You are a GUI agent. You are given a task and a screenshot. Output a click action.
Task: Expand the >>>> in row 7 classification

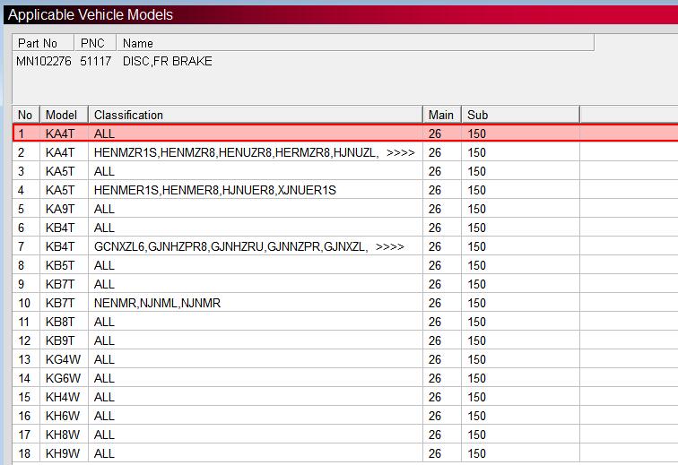coord(389,246)
